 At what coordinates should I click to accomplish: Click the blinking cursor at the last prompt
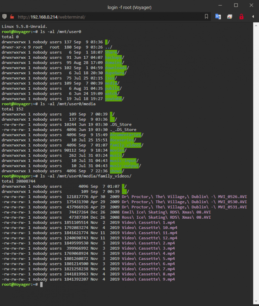coord(42,284)
